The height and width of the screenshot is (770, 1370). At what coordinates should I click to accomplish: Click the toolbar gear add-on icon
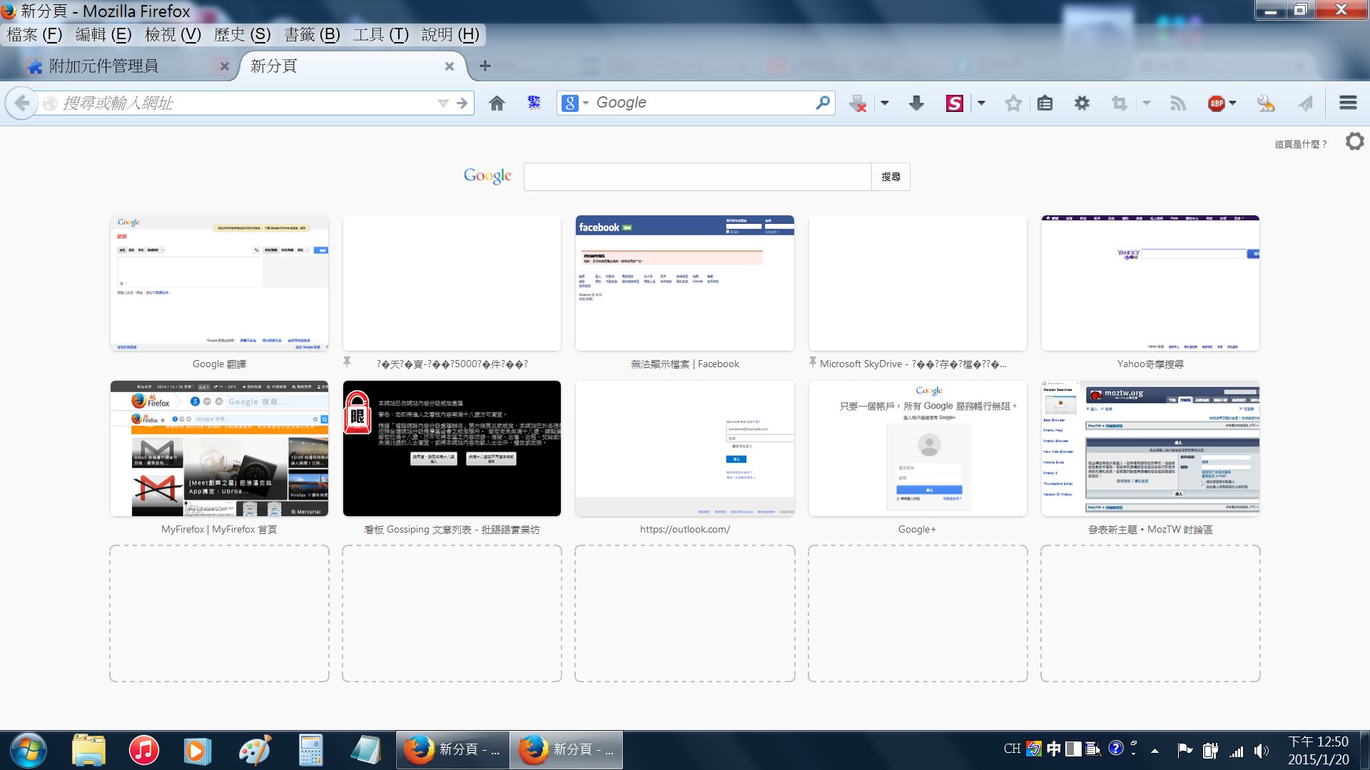[1082, 103]
